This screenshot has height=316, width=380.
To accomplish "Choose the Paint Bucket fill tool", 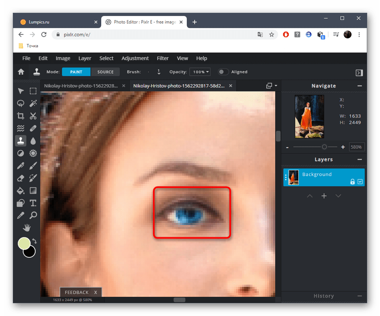I will click(x=20, y=191).
